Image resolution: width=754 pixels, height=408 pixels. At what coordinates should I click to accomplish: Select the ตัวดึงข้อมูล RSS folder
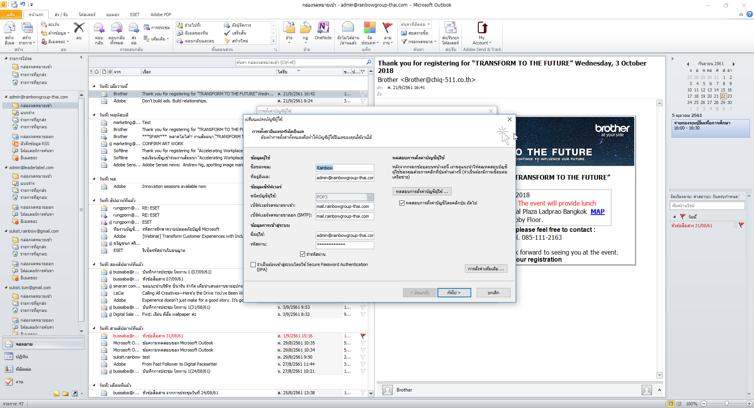click(35, 144)
